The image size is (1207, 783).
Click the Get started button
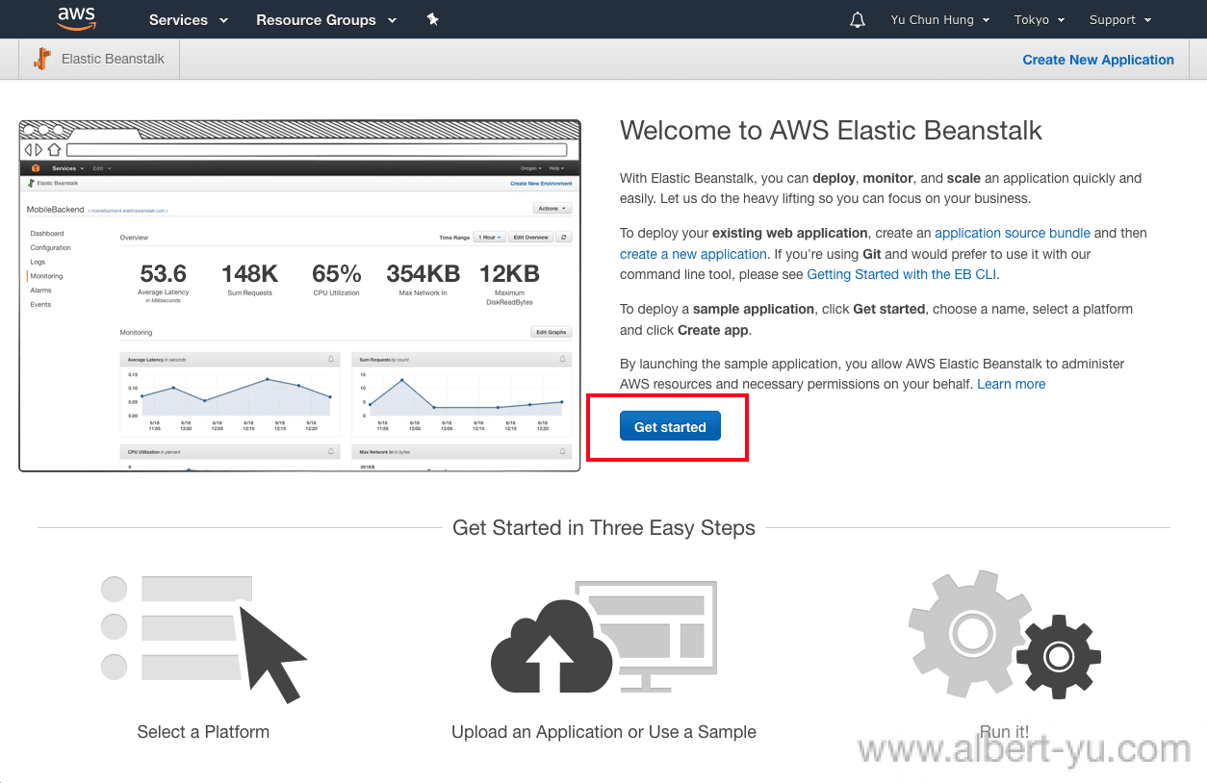[x=670, y=426]
